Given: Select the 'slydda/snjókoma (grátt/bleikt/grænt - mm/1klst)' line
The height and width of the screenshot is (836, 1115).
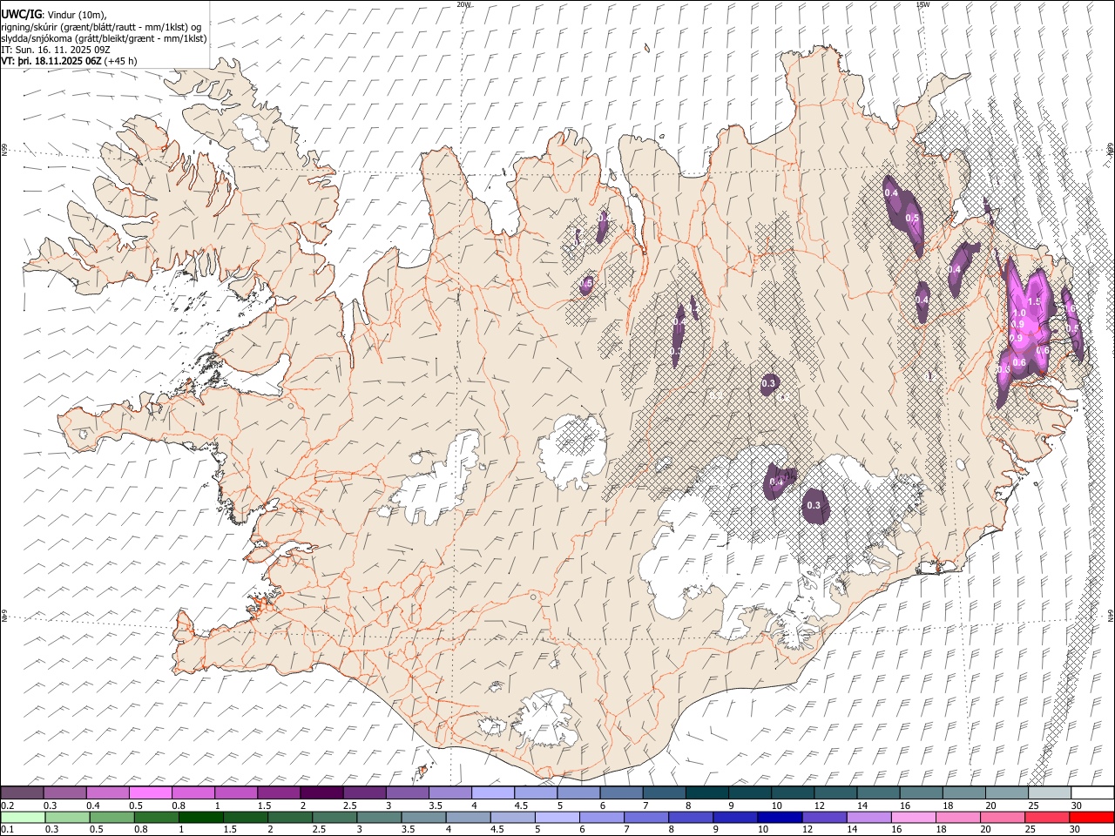Looking at the screenshot, I should pos(104,38).
